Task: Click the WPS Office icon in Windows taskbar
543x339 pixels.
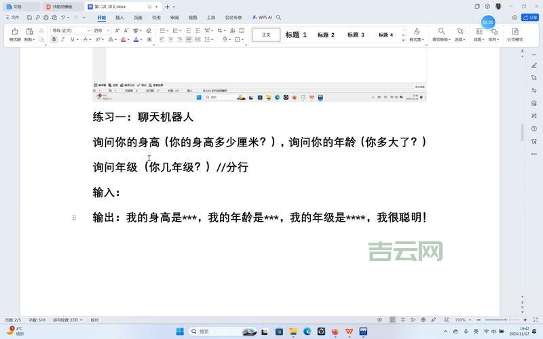Action: click(x=349, y=332)
